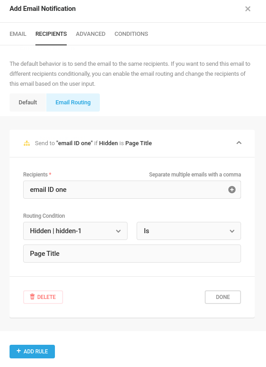
Task: Toggle Email Routing mode
Action: (x=73, y=103)
